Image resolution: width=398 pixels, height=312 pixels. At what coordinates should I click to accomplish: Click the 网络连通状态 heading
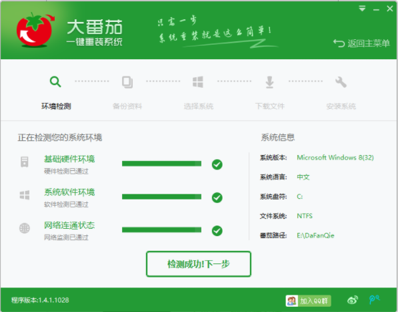[x=69, y=226]
